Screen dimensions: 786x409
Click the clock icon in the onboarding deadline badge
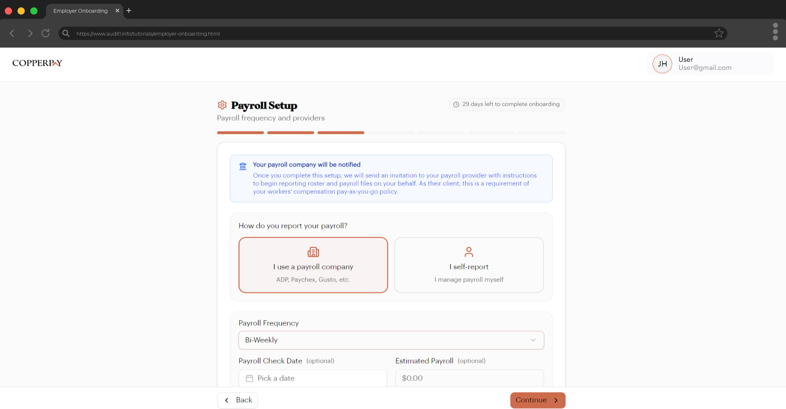tap(456, 104)
